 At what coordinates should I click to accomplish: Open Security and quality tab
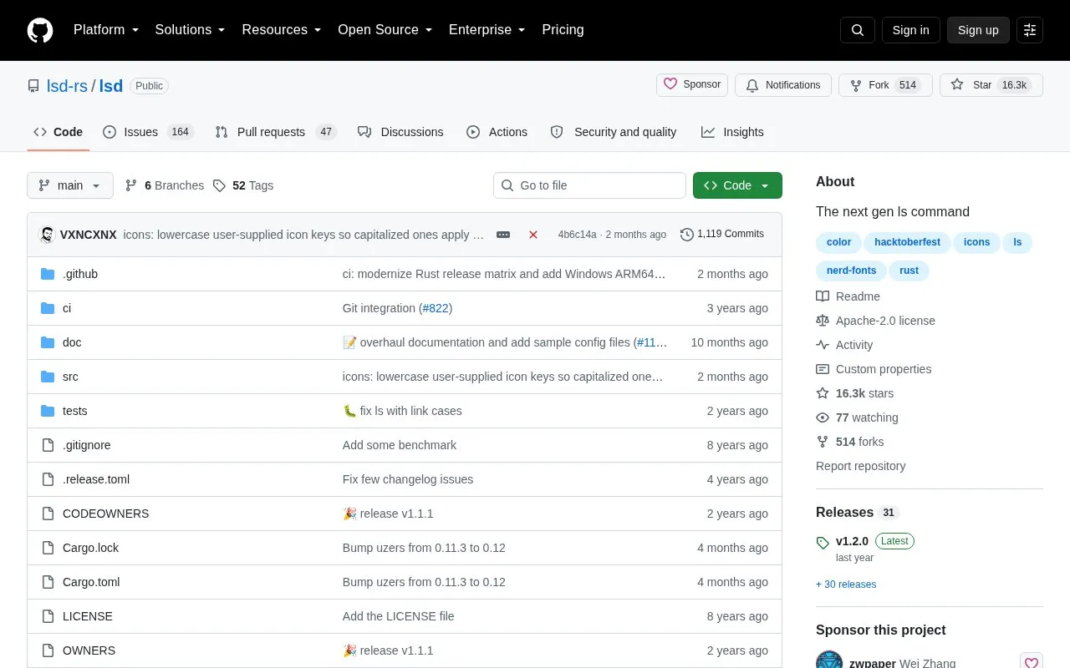pyautogui.click(x=614, y=132)
